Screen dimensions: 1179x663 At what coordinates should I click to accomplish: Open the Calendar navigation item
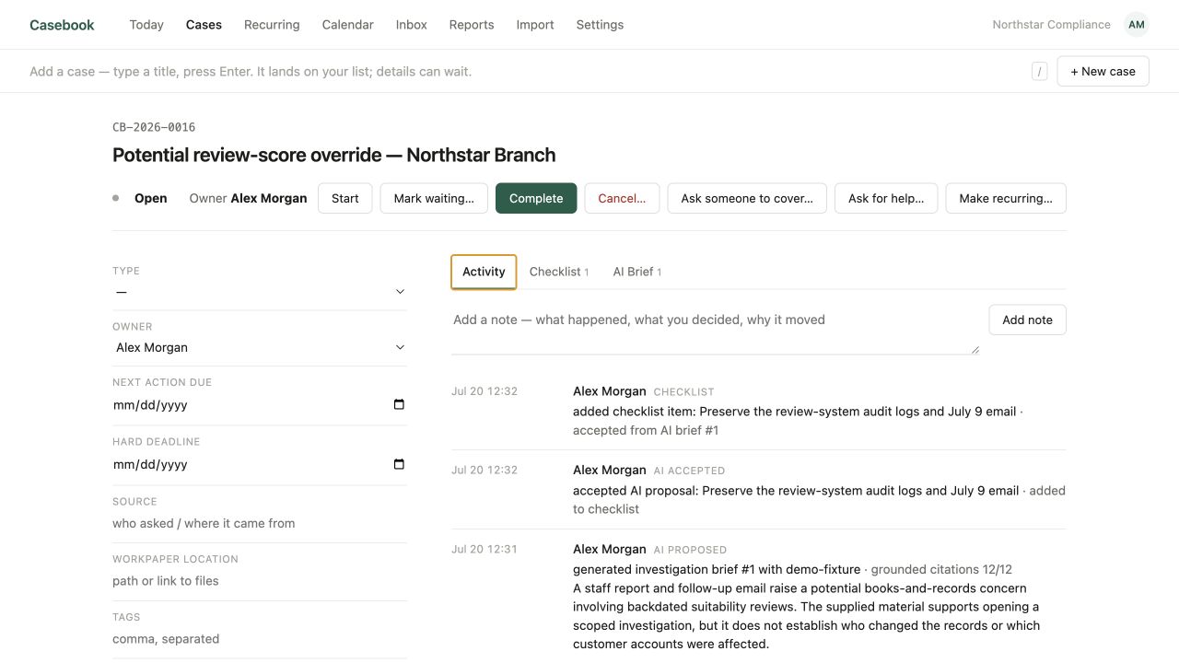click(x=348, y=25)
